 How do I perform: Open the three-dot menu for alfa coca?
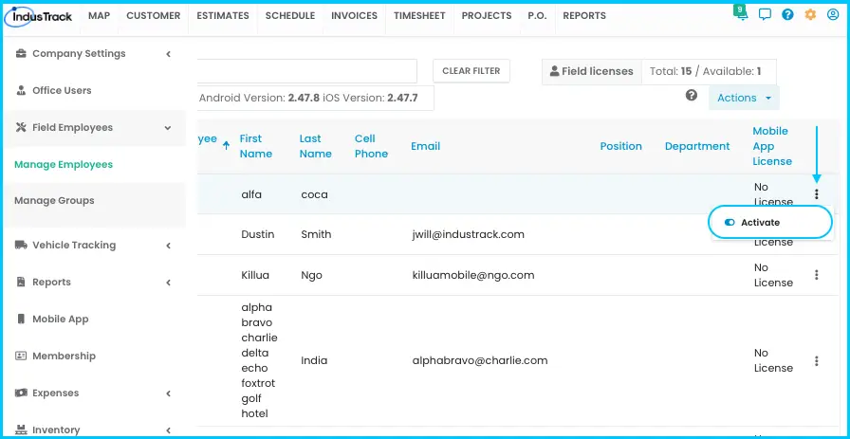817,194
